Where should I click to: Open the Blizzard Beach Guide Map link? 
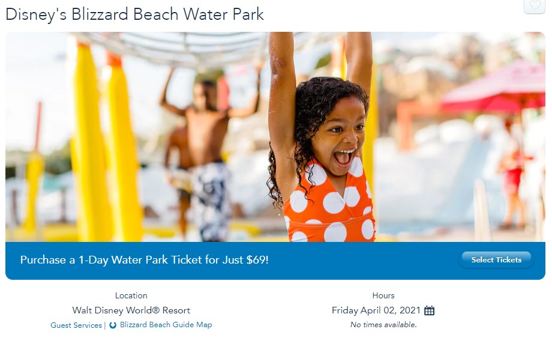(166, 325)
